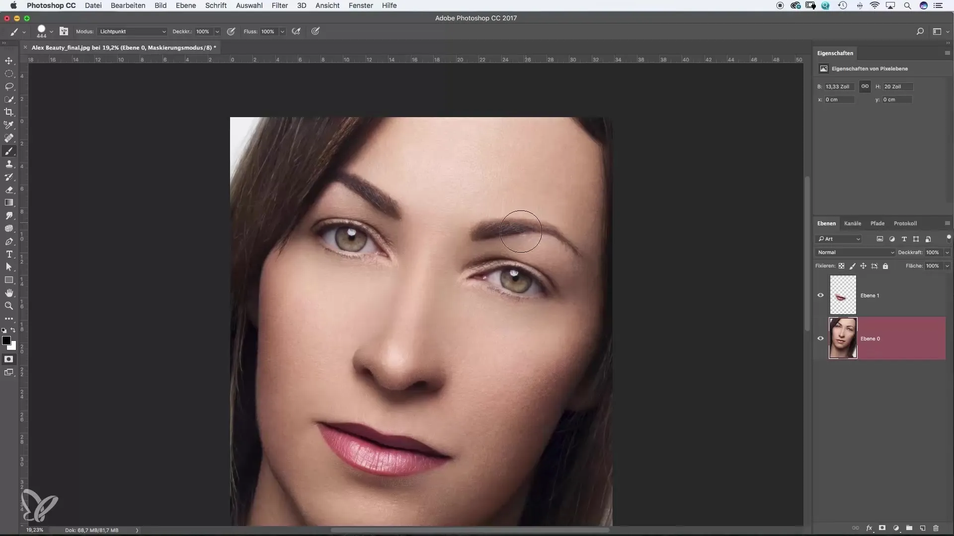This screenshot has width=954, height=536.
Task: Add a layer mask icon
Action: coord(882,529)
